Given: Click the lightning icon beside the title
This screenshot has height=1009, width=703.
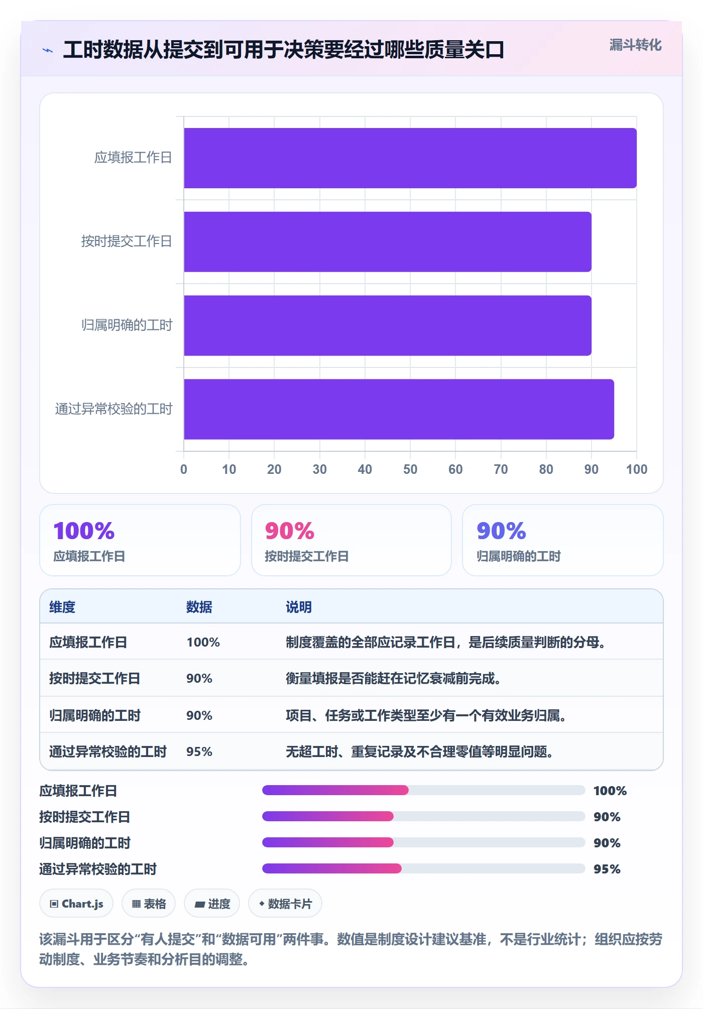Looking at the screenshot, I should [x=48, y=50].
